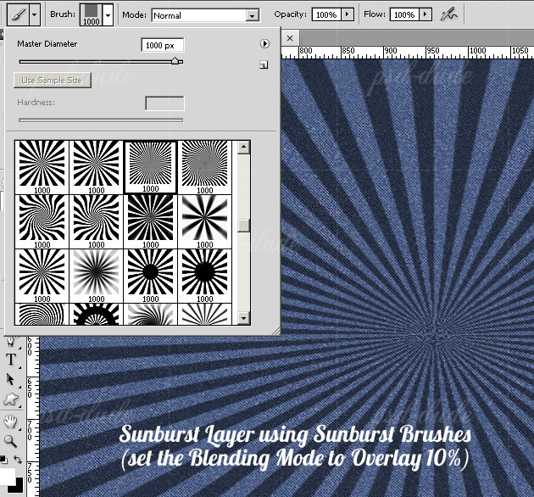
Task: Click the brush picker resize grip corner
Action: [275, 331]
